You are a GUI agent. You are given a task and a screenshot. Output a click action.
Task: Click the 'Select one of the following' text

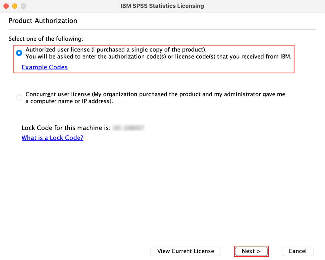(46, 39)
